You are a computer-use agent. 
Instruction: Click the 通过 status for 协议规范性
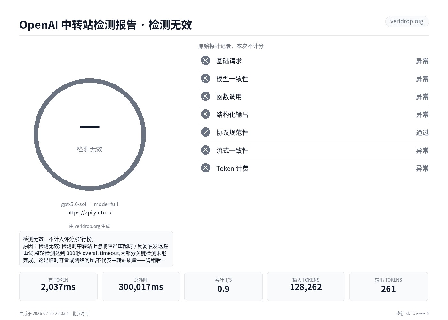(422, 132)
